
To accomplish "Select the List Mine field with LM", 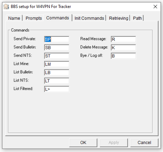I will pyautogui.click(x=57, y=64).
